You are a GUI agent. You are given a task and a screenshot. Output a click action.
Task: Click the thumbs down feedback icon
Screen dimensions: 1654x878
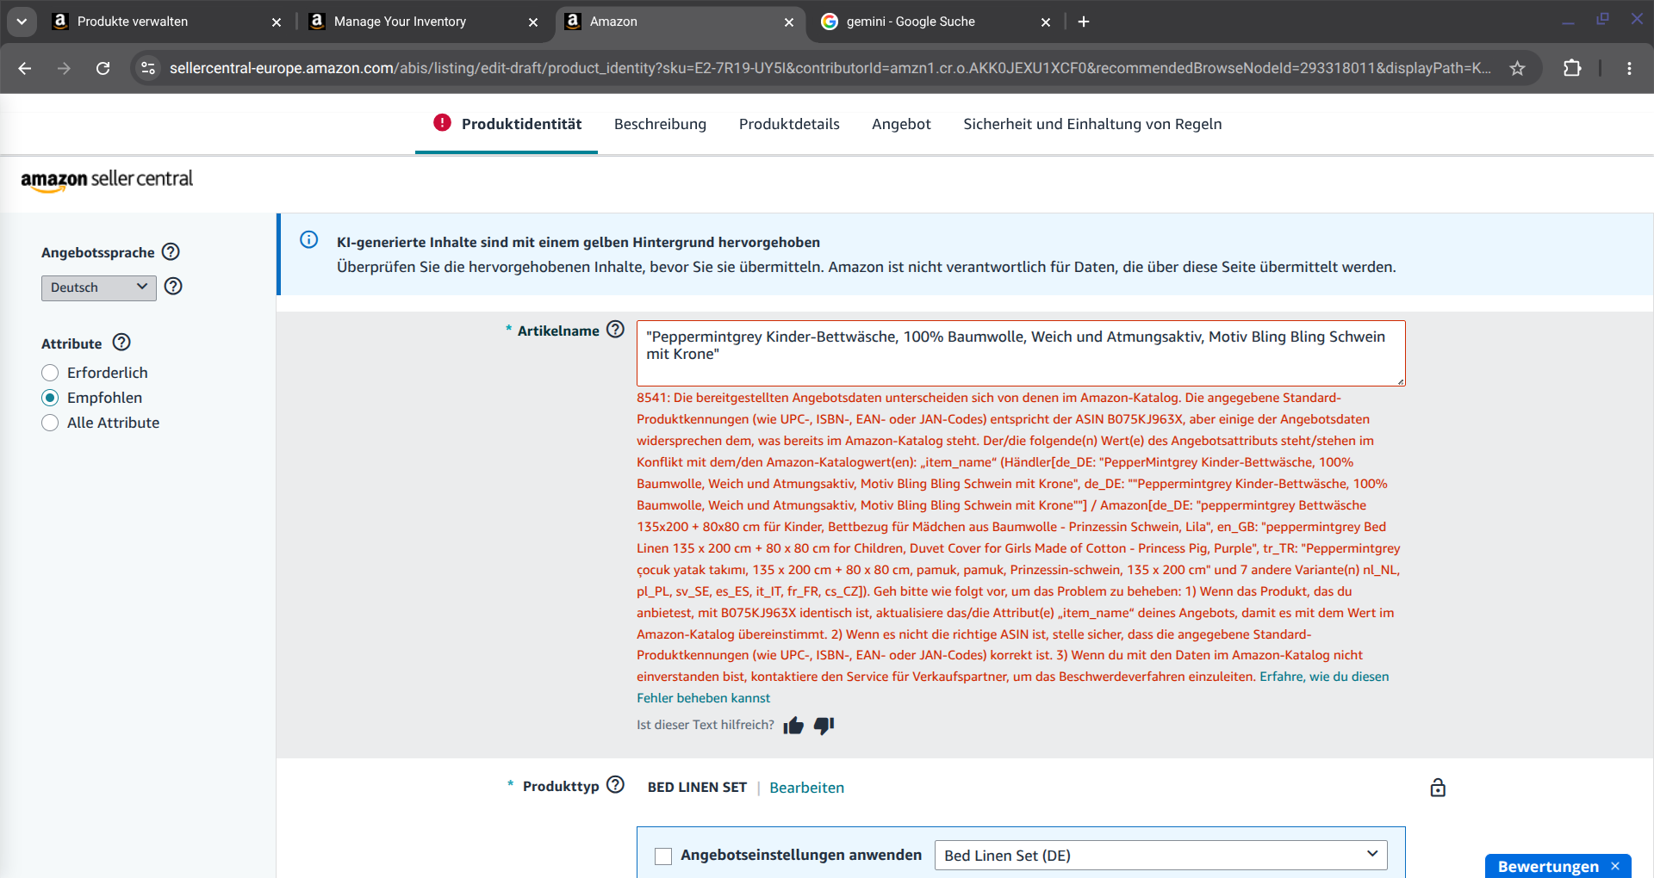(x=824, y=726)
